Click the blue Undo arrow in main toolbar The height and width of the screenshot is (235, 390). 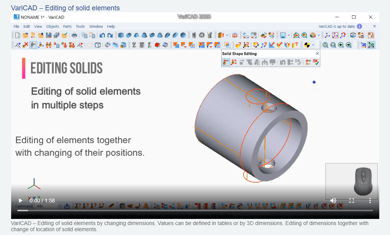click(102, 35)
